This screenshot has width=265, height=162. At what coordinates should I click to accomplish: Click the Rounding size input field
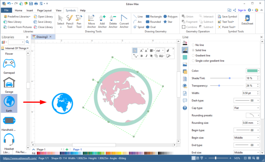[246, 122]
